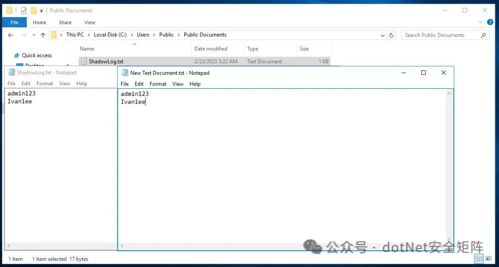Open the View ribbon tab in Explorer
The height and width of the screenshot is (267, 499).
pos(90,22)
